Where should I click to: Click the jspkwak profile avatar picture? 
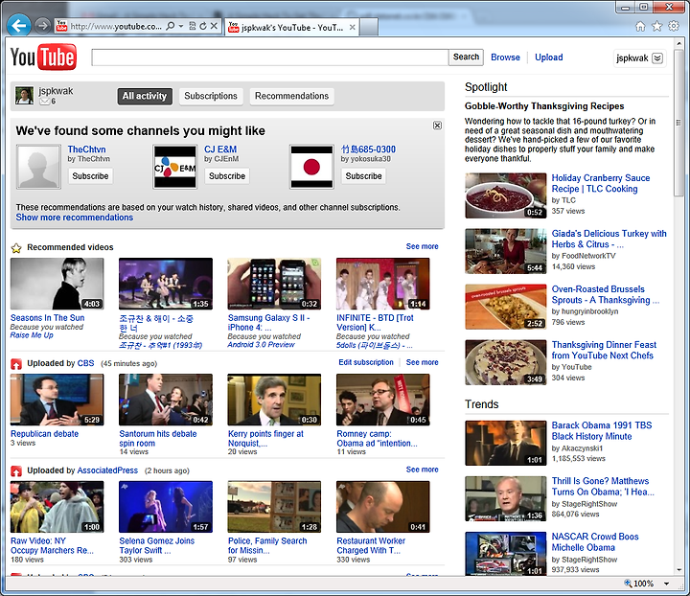[x=24, y=95]
